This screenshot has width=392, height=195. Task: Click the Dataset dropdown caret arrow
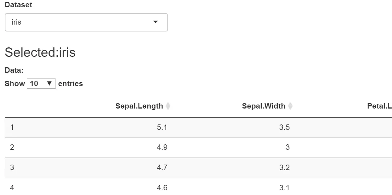pos(155,22)
